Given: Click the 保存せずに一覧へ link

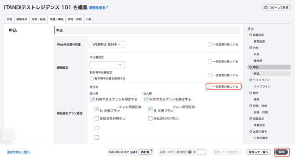Looking at the screenshot, I should (18, 152).
